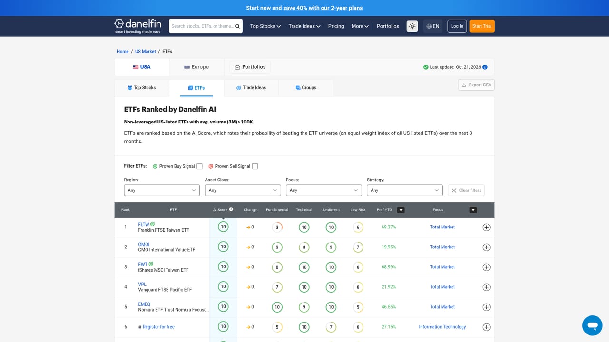The height and width of the screenshot is (342, 609).
Task: Click Register for free link
Action: click(158, 327)
